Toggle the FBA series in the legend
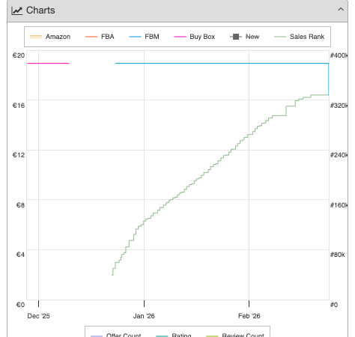355x337 pixels. [100, 37]
